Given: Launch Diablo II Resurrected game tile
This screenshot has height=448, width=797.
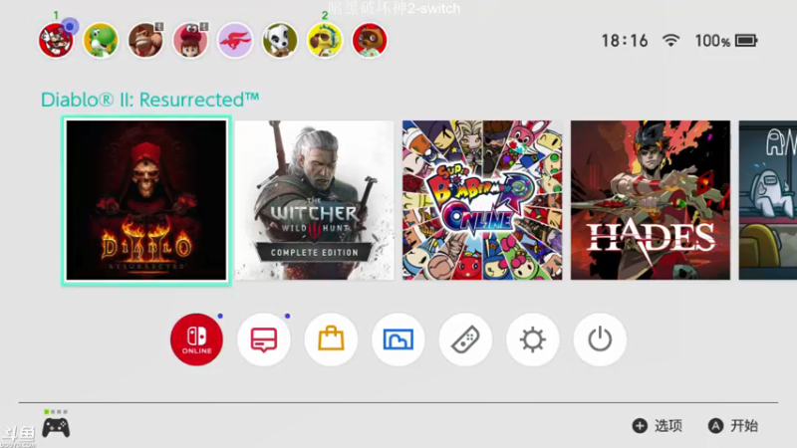Looking at the screenshot, I should click(x=146, y=200).
